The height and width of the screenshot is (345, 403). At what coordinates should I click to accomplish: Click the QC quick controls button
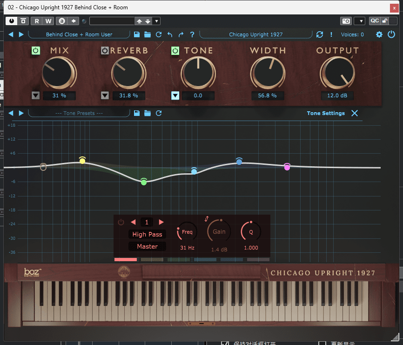pos(375,21)
